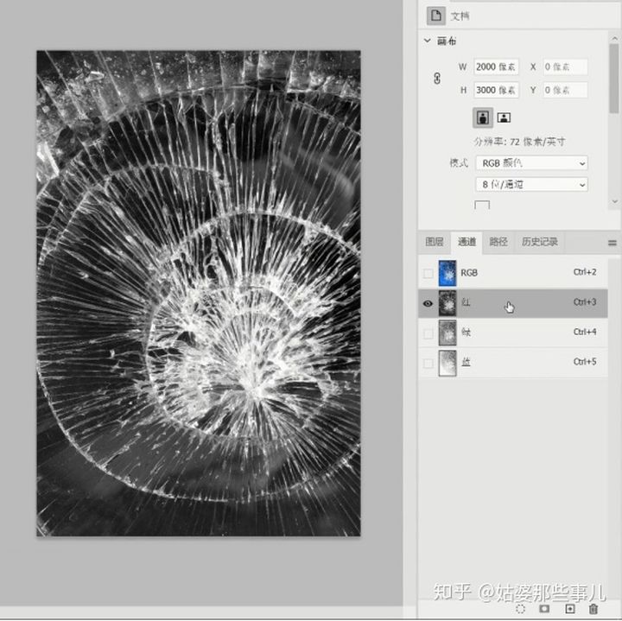622x621 pixels.
Task: Toggle the width-height link chain icon
Action: tap(437, 78)
